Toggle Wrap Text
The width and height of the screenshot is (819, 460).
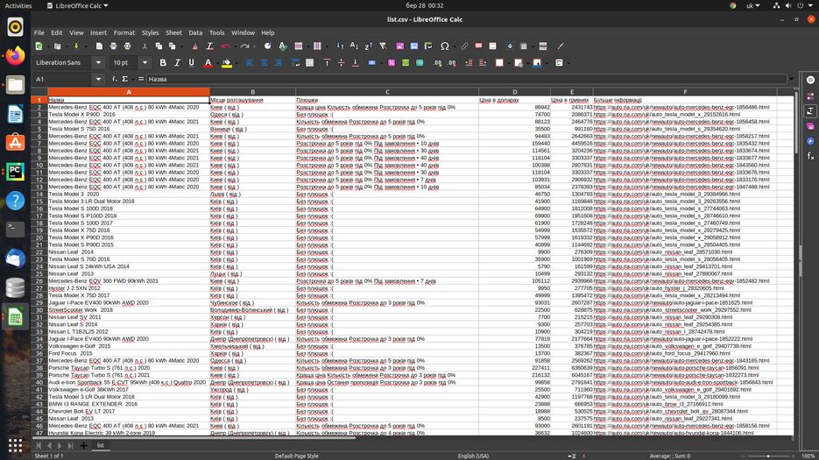[296, 63]
